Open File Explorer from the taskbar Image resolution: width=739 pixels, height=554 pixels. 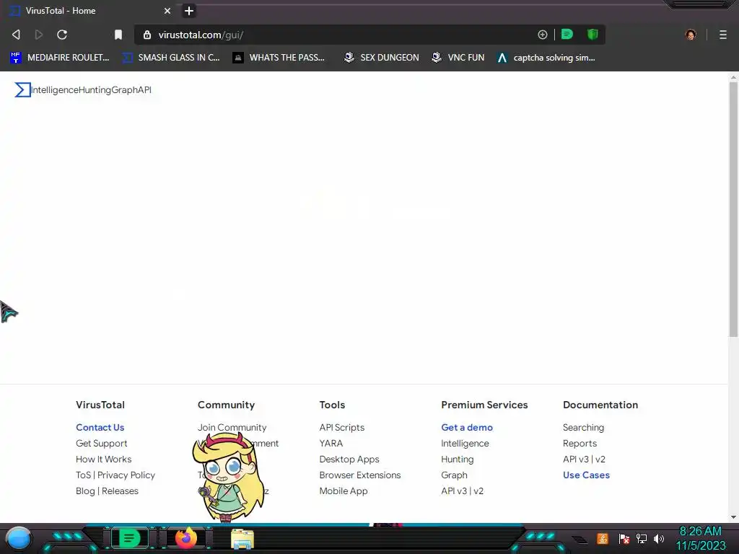pyautogui.click(x=242, y=539)
